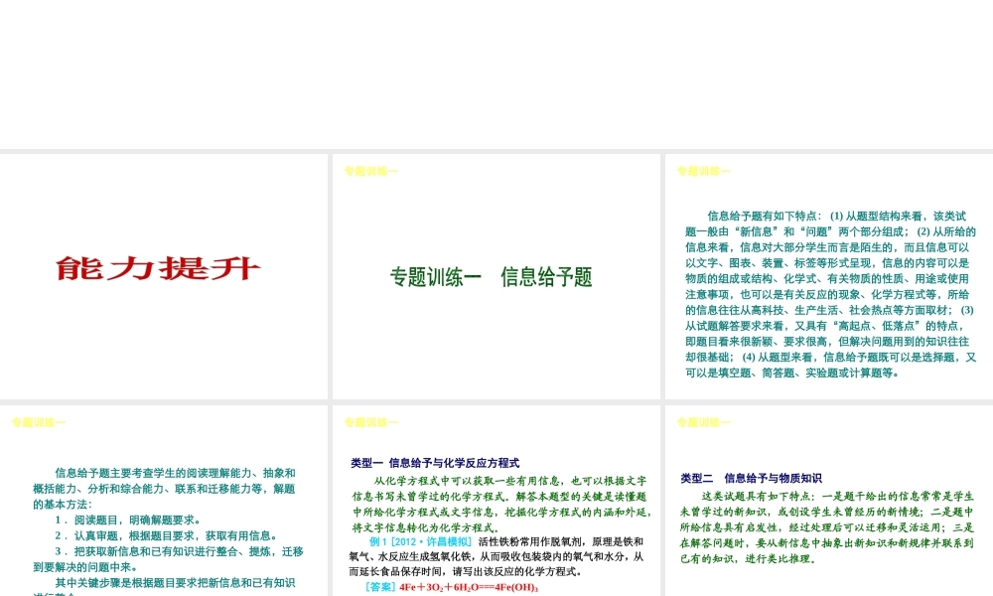Click the 类型二 信息给予与物质知识 heading

tap(751, 478)
